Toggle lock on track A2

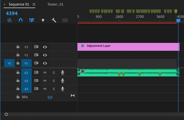(18, 81)
